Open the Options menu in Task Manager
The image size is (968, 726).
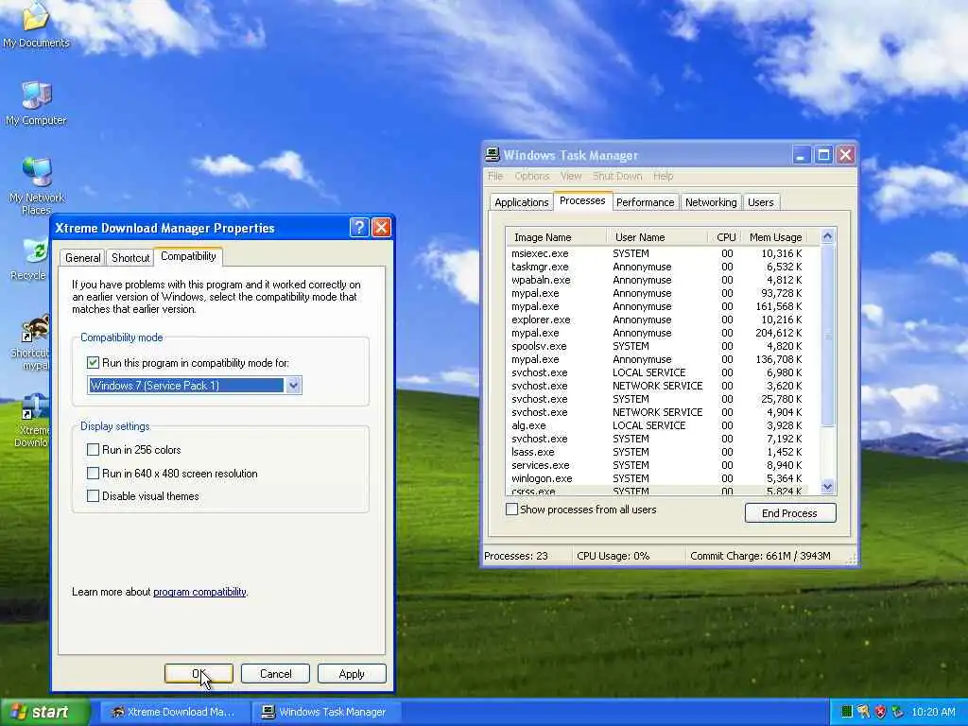pyautogui.click(x=531, y=176)
